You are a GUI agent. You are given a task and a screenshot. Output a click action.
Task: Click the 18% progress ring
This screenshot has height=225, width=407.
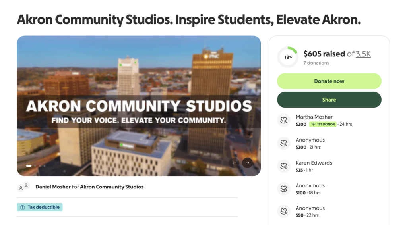click(x=288, y=57)
